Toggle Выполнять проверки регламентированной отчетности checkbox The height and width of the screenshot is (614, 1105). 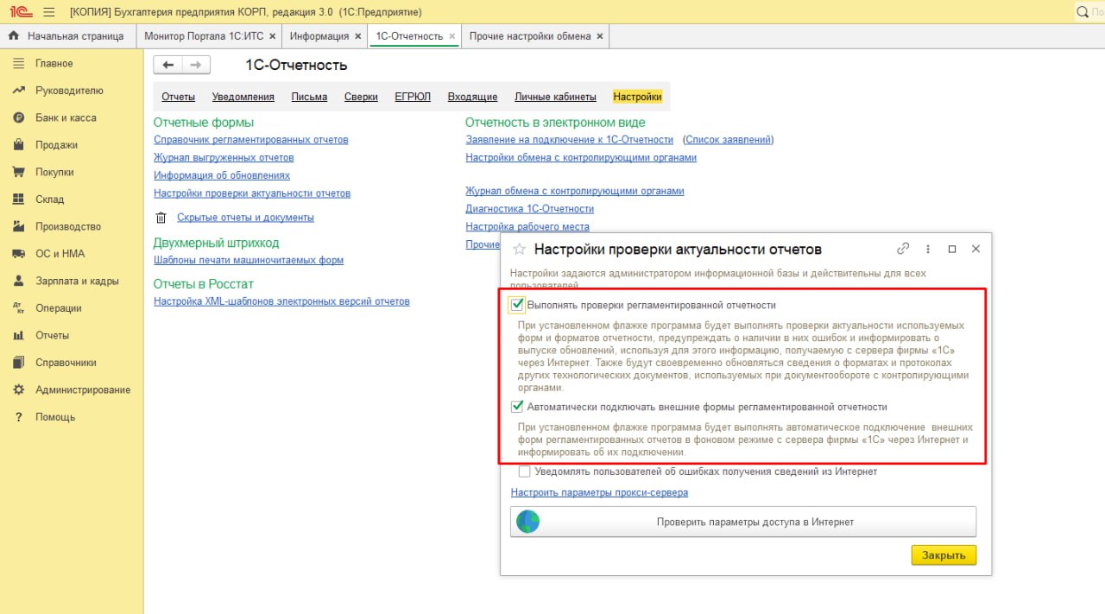coord(518,305)
